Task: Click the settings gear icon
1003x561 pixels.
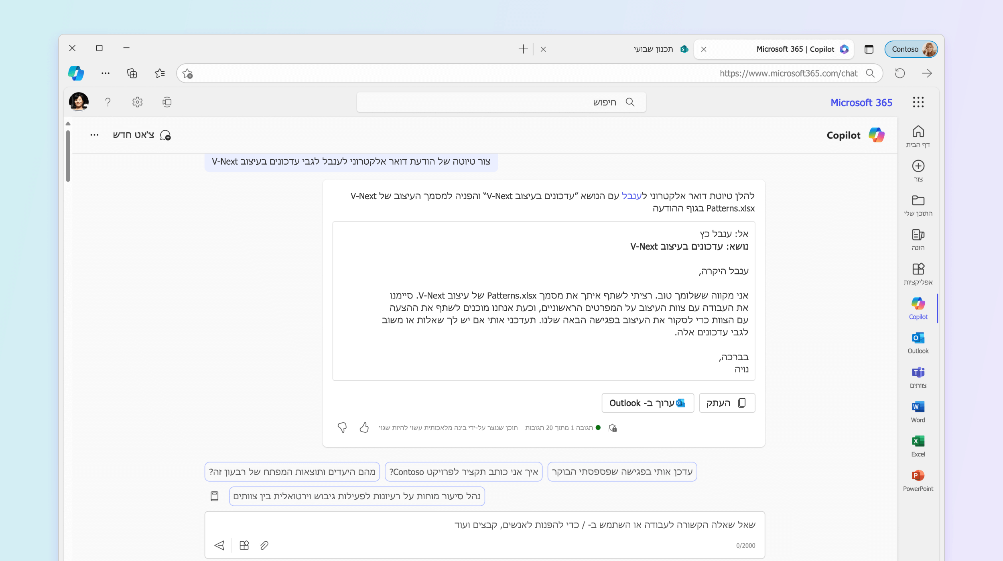Action: [x=136, y=102]
